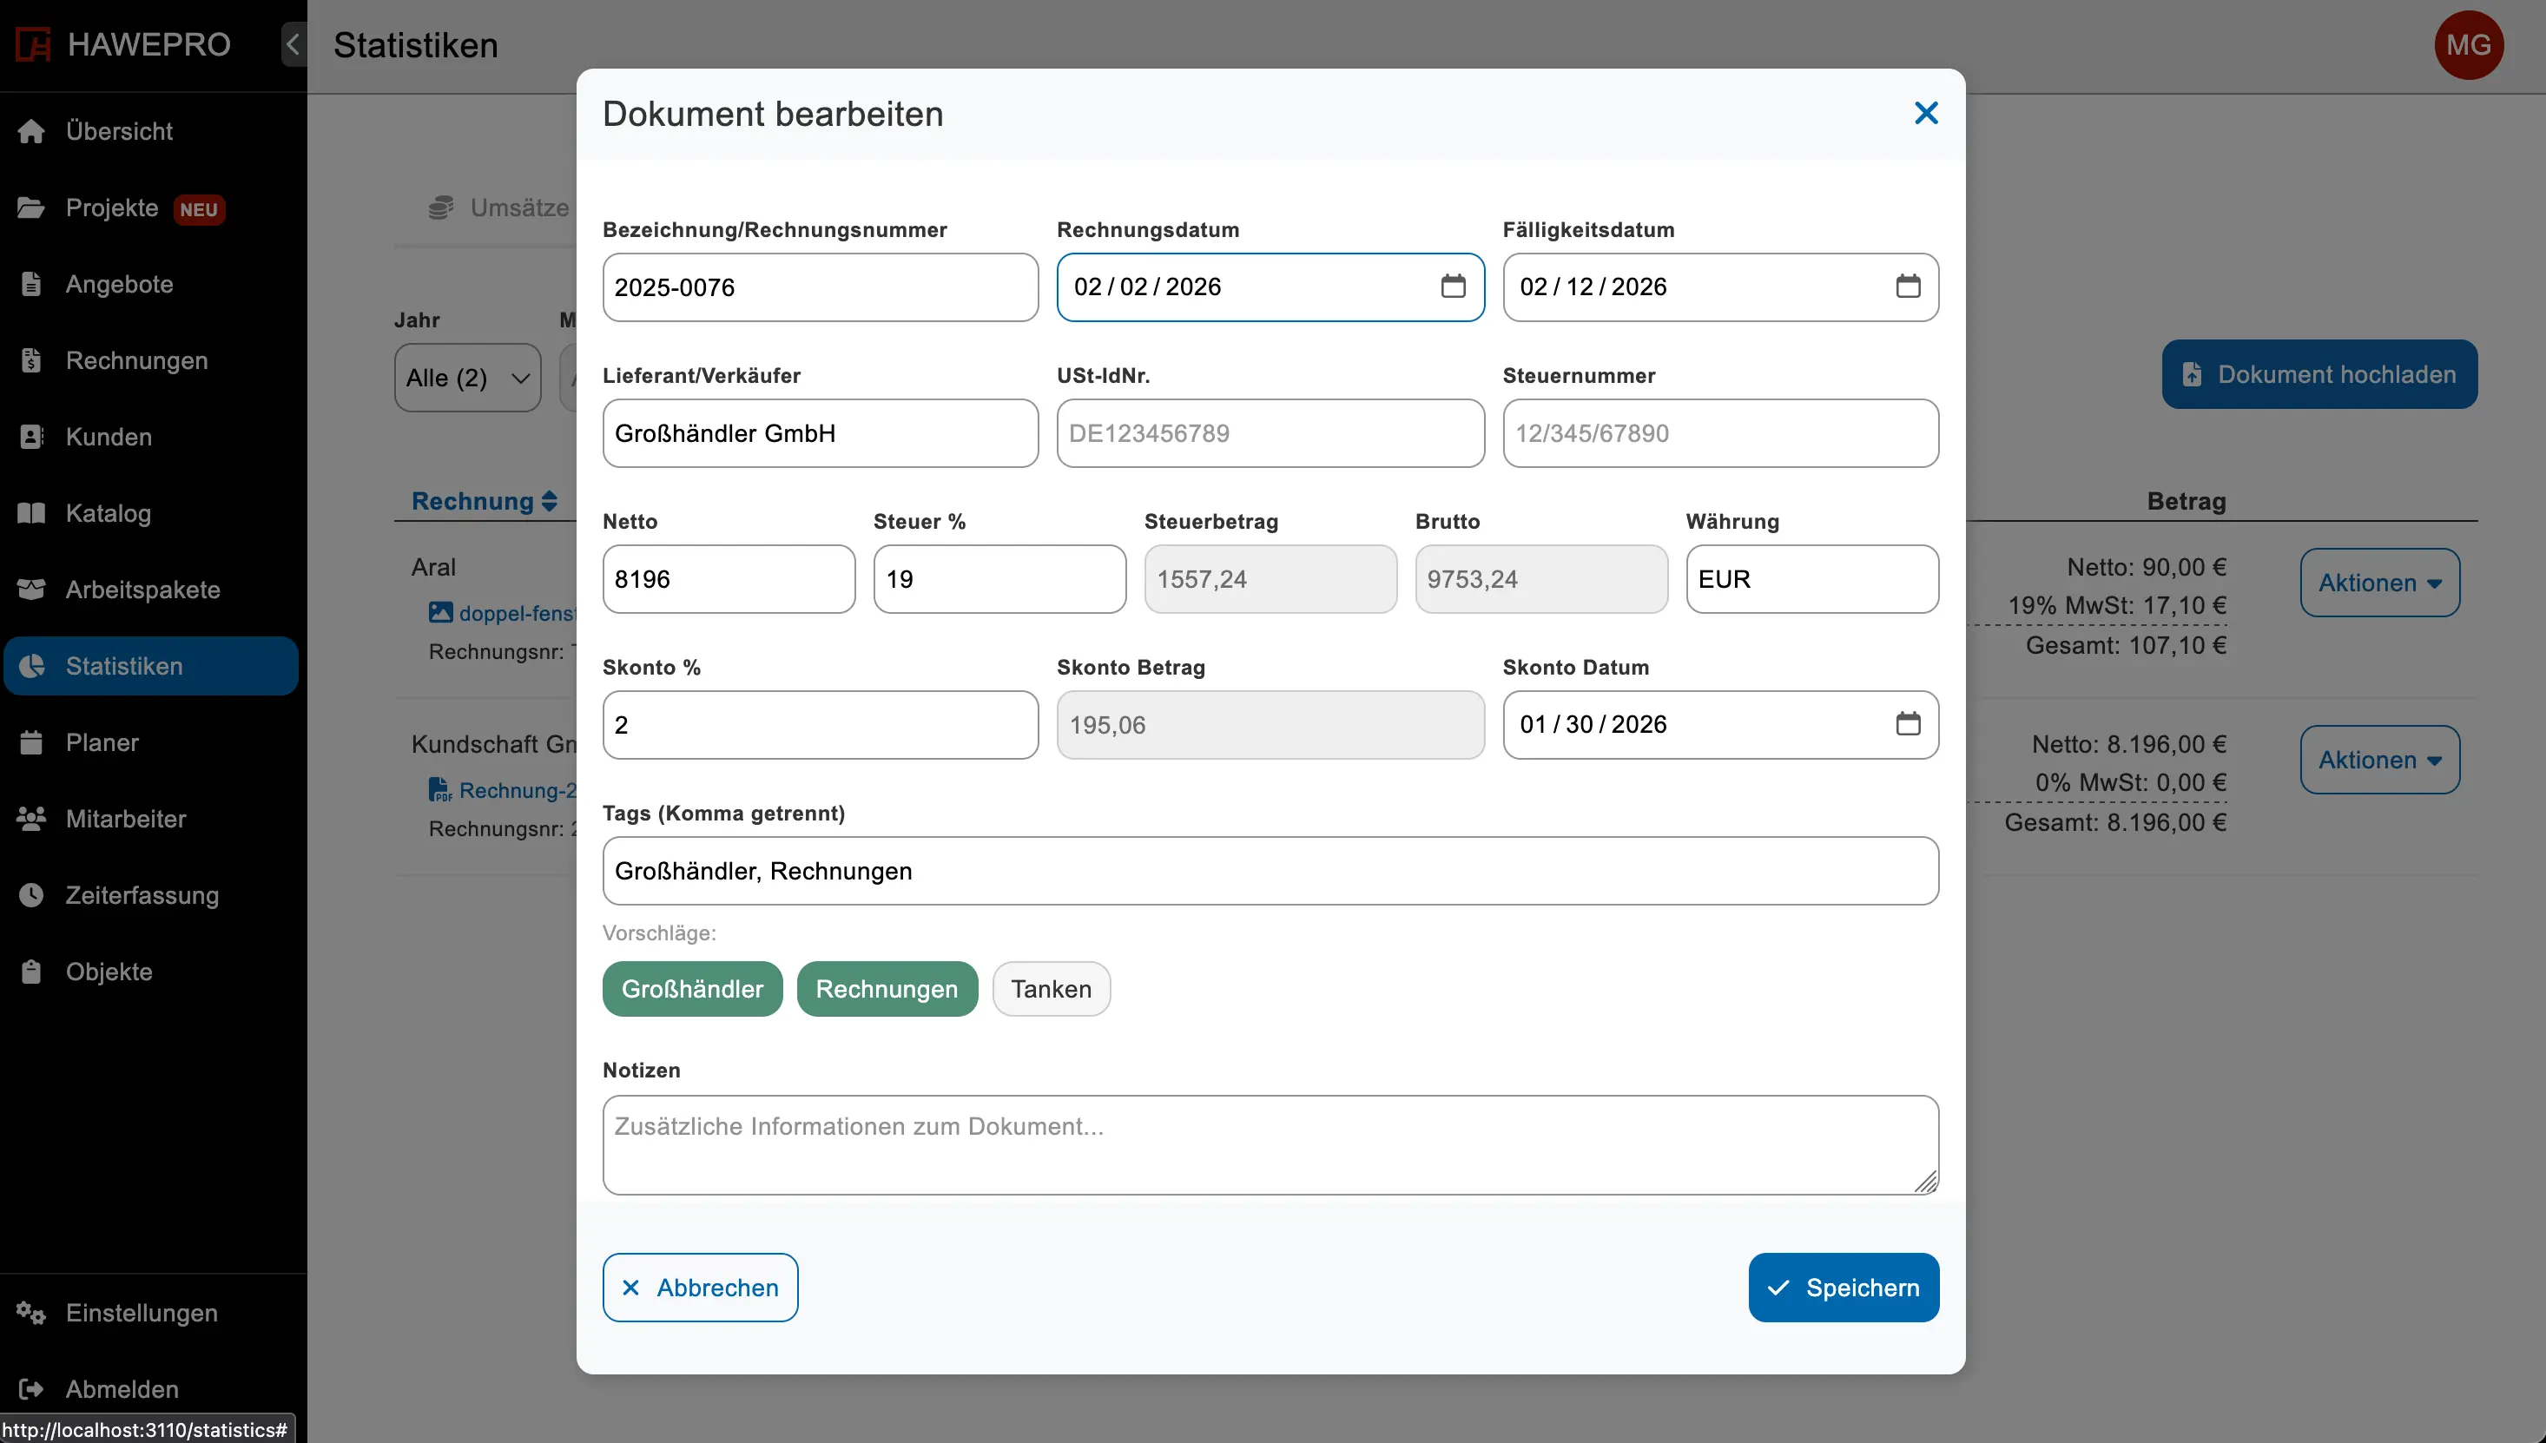Close the Dokument bearbeiten dialog via X
Image resolution: width=2546 pixels, height=1443 pixels.
1924,113
